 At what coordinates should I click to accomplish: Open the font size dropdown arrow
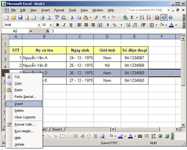click(x=50, y=25)
